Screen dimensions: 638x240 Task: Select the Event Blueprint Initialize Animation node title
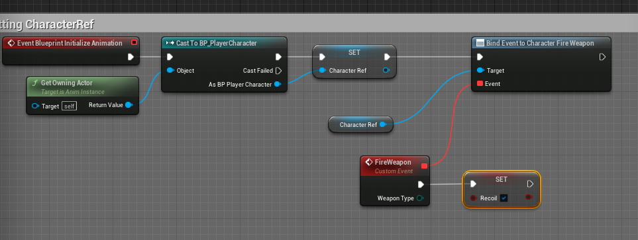pyautogui.click(x=69, y=43)
